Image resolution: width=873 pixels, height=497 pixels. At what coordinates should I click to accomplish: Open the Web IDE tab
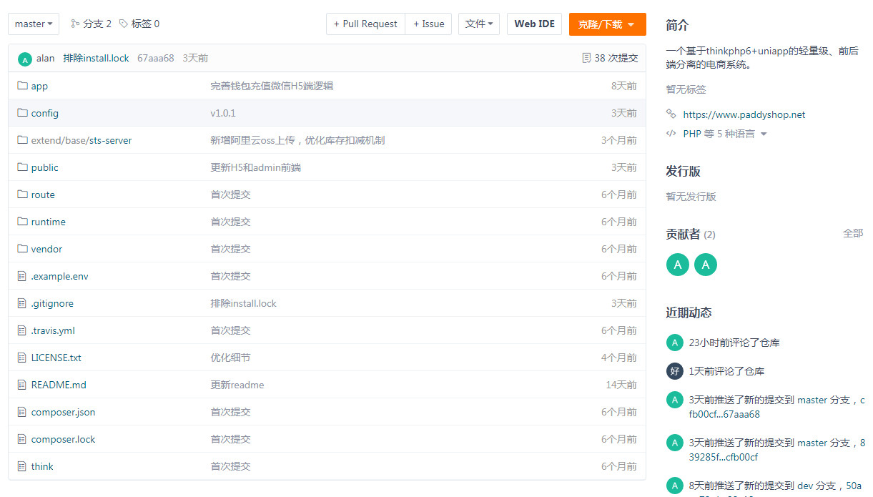click(534, 23)
